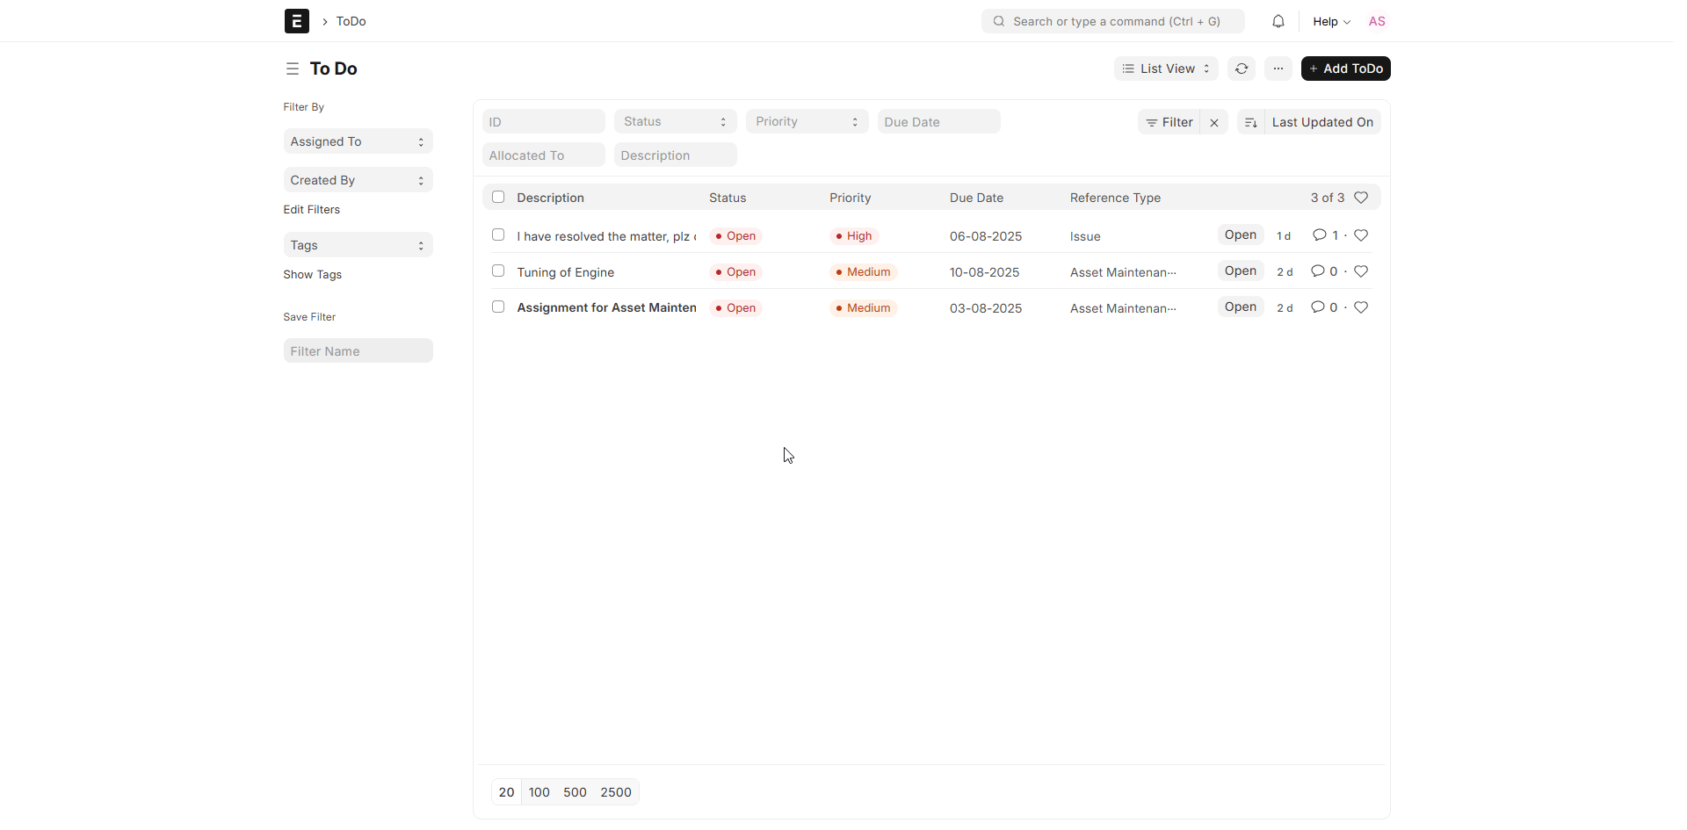Open the Help menu
The height and width of the screenshot is (830, 1687).
1331,21
